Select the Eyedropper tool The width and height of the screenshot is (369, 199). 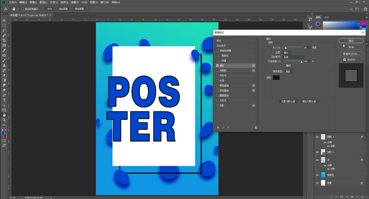point(4,50)
